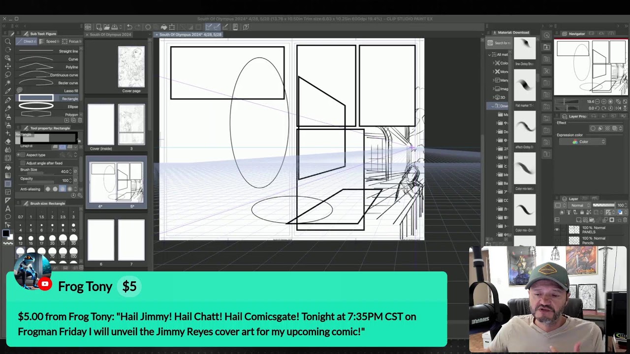This screenshot has width=630, height=354.
Task: Select the Zoom magnifier tool
Action: [x=8, y=41]
